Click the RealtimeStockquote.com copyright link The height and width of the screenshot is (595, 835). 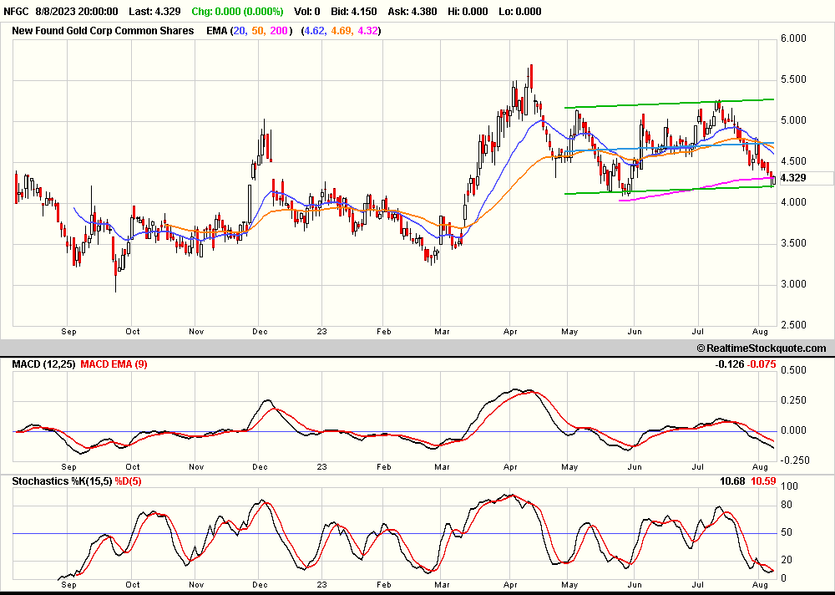coord(762,348)
